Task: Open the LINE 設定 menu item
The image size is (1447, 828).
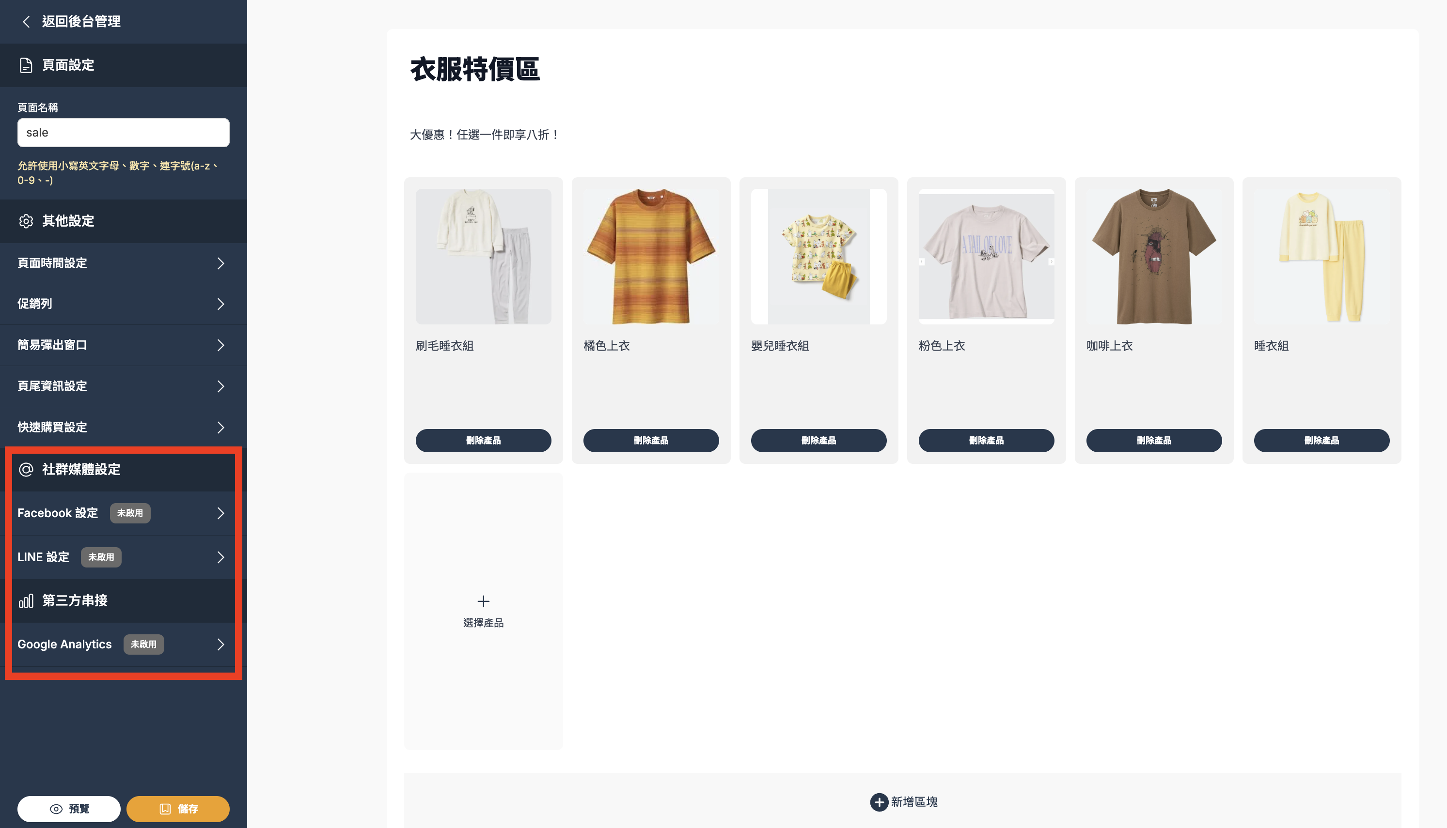Action: (124, 557)
